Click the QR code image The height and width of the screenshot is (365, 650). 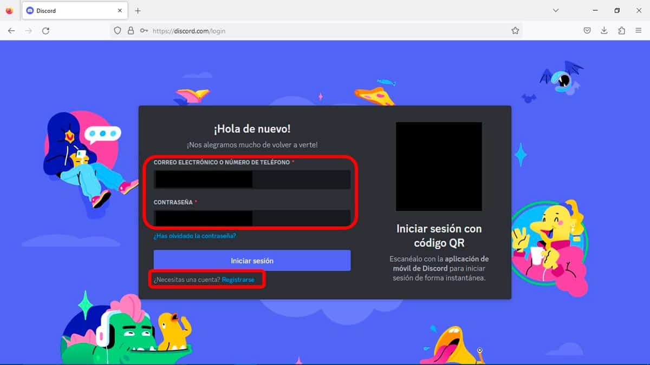pos(439,167)
